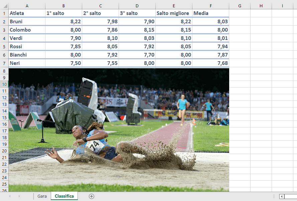Image resolution: width=297 pixels, height=201 pixels.
Task: Select the Rossi name cell
Action: point(27,47)
